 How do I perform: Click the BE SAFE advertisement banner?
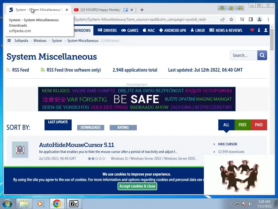coord(137,99)
